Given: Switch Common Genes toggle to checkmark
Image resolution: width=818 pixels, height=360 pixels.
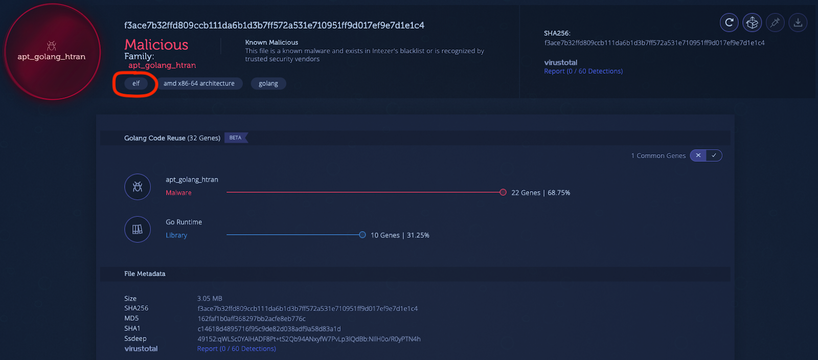Looking at the screenshot, I should click(x=714, y=155).
